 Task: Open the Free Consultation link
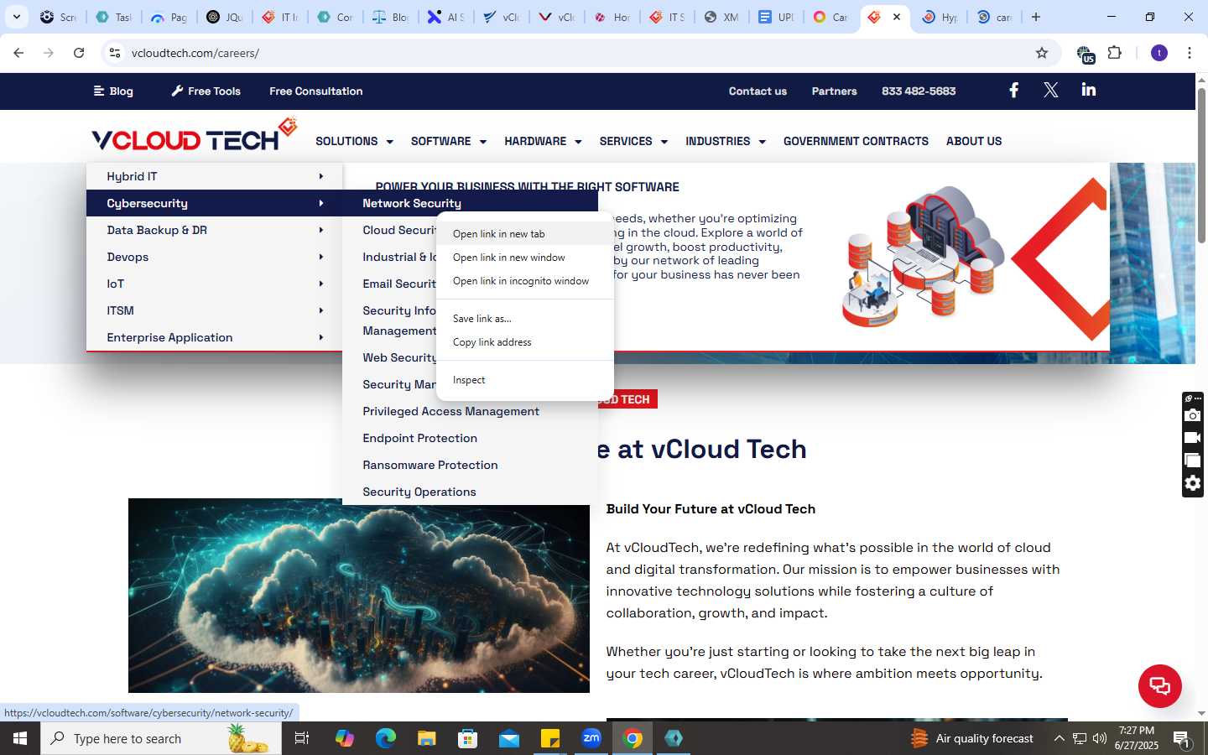(316, 91)
